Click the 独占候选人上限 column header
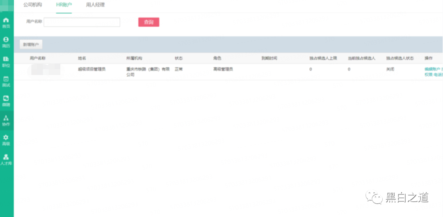This screenshot has width=443, height=217. [323, 58]
